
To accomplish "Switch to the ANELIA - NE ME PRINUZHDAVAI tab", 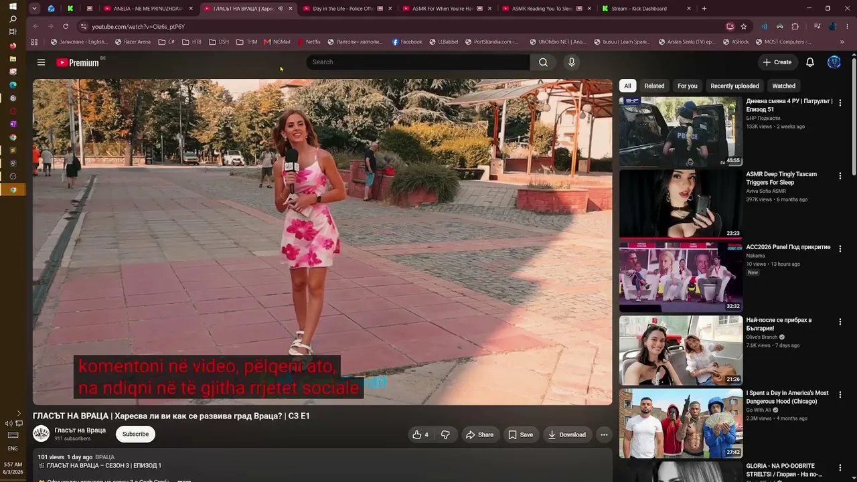I will [148, 9].
